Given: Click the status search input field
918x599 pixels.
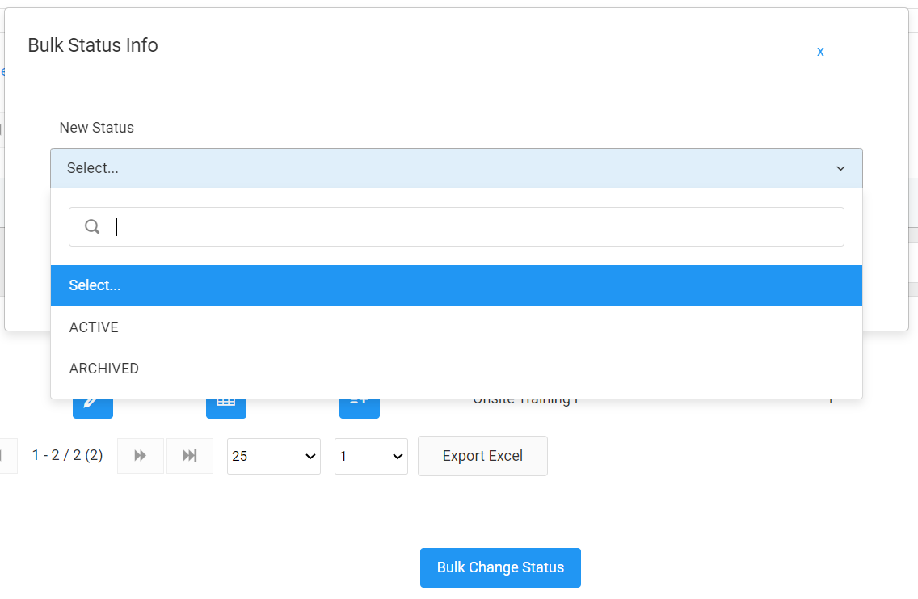Looking at the screenshot, I should 456,226.
